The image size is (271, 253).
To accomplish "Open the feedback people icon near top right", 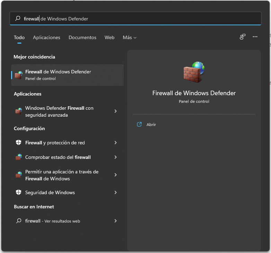I will click(243, 37).
